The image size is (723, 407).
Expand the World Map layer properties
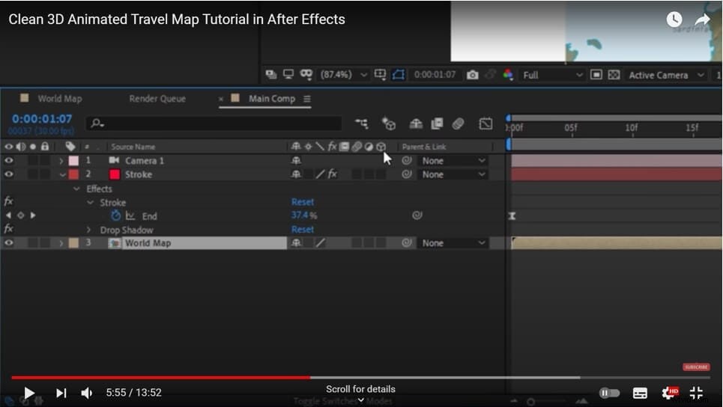[61, 242]
